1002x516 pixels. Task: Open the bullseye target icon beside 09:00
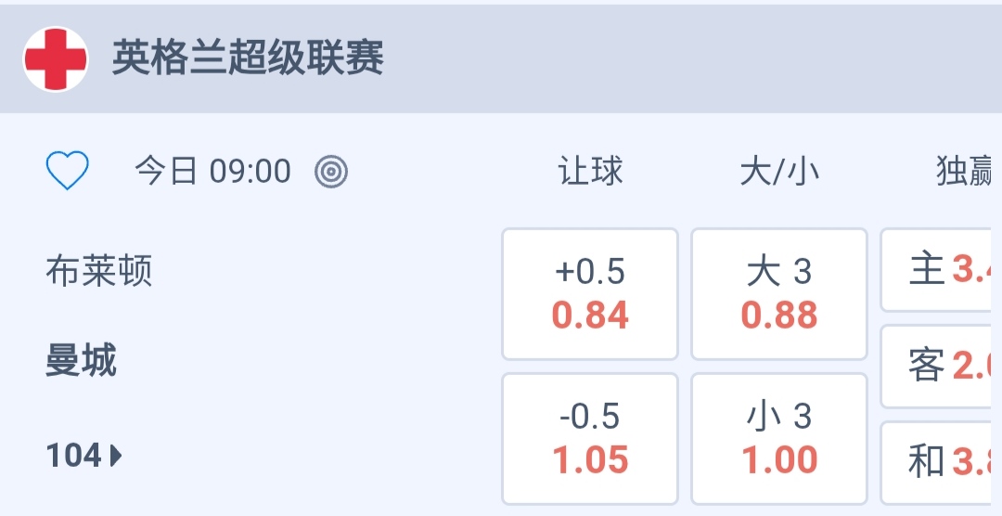click(331, 171)
